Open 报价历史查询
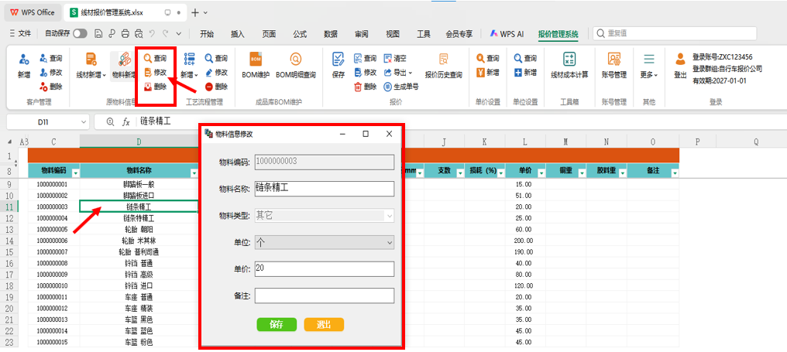 tap(443, 66)
